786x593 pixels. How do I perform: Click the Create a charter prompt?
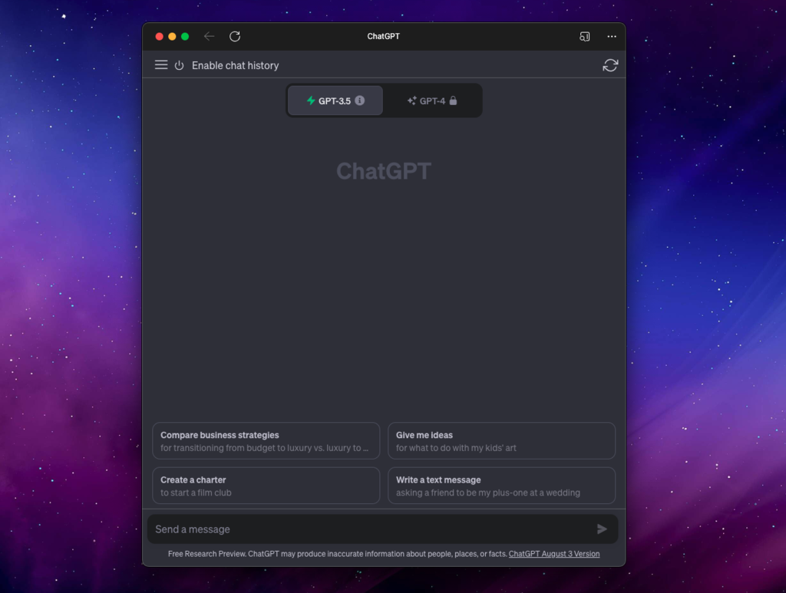point(266,485)
